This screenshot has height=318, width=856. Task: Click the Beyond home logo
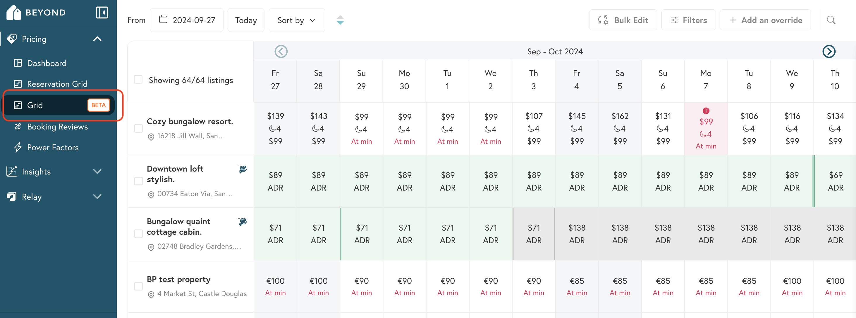[13, 13]
